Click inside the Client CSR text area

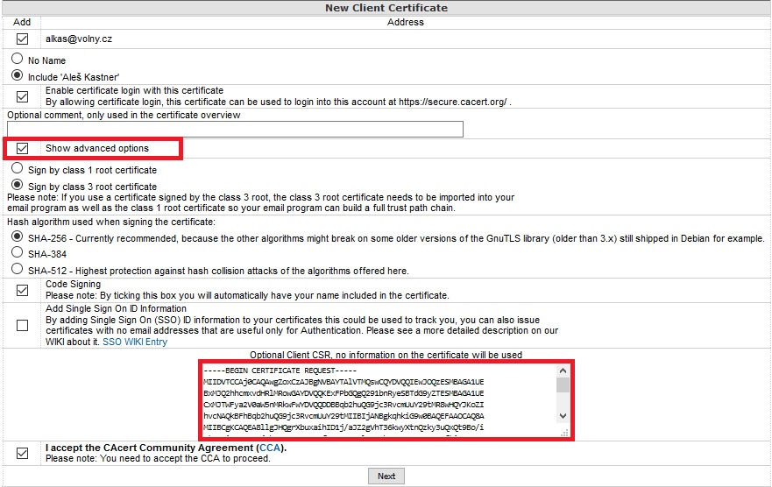point(377,399)
